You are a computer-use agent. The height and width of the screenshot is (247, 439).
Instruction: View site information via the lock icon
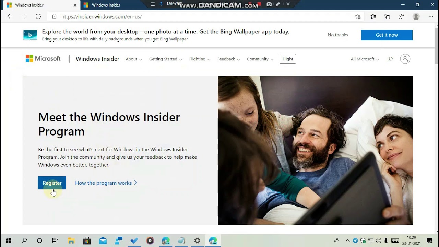(54, 16)
